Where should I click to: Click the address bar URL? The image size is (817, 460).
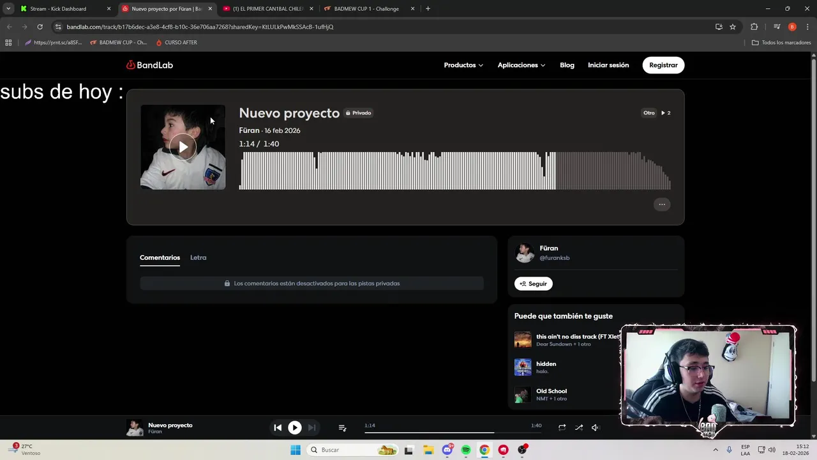coord(200,27)
